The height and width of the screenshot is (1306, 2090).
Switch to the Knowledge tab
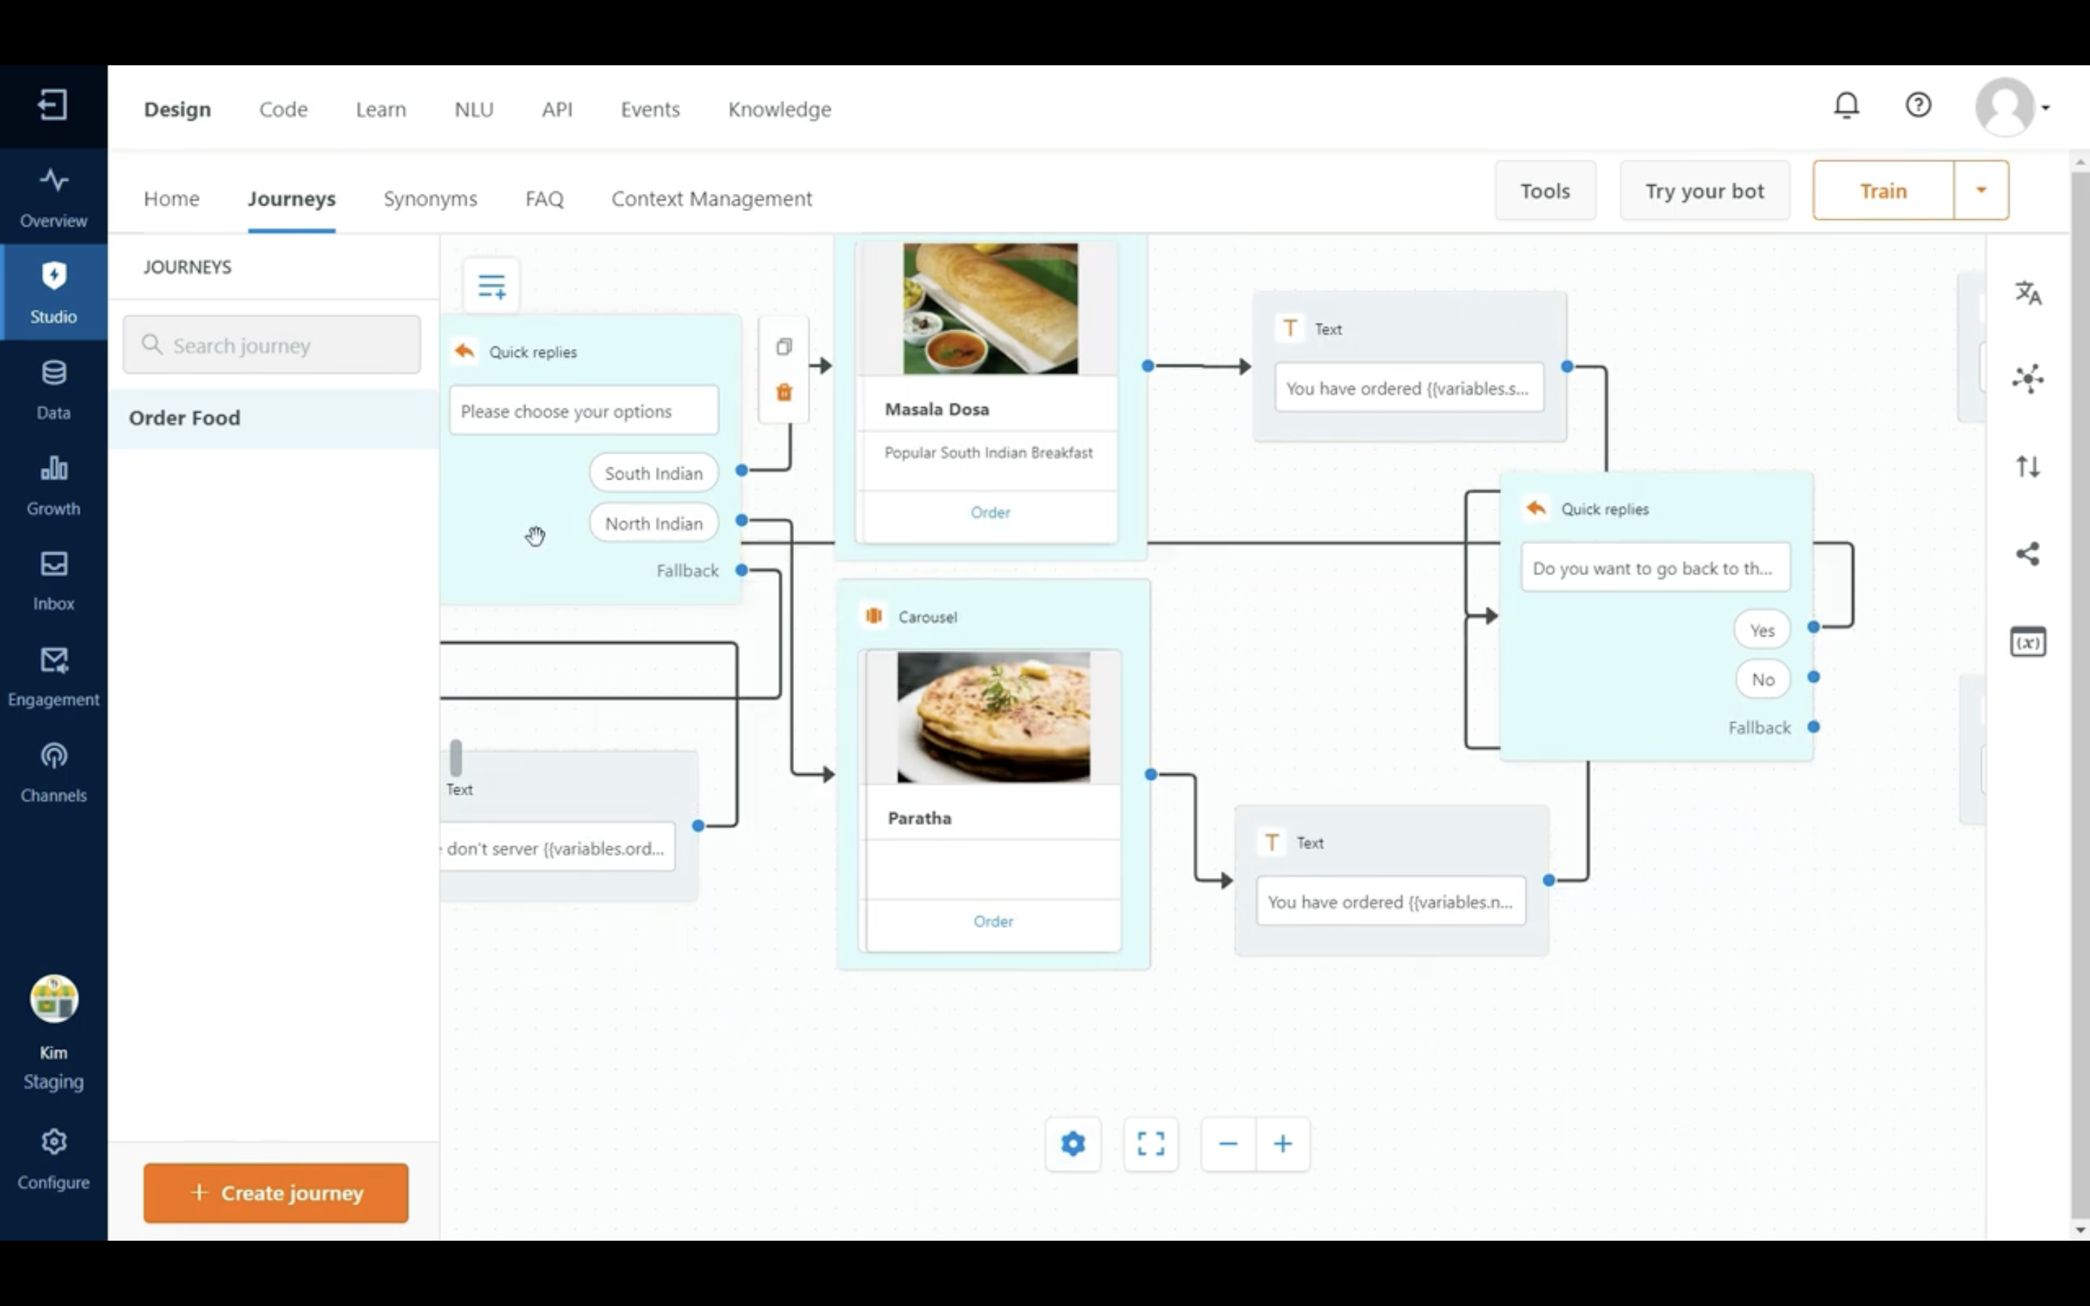click(780, 110)
